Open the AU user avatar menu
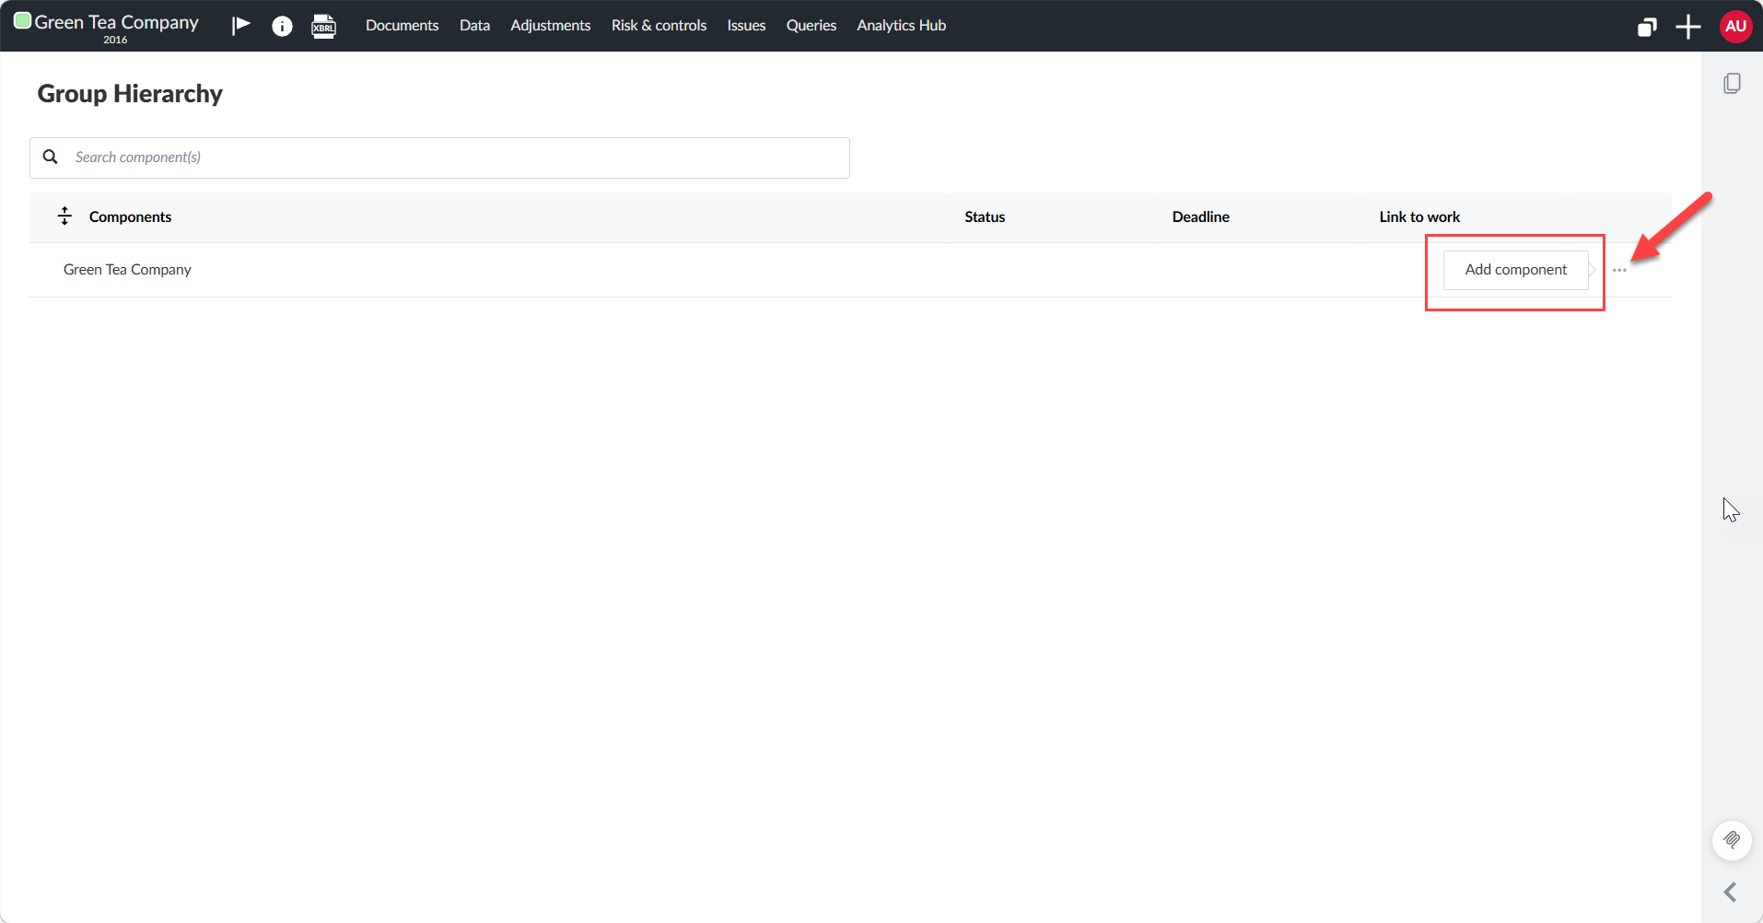The height and width of the screenshot is (923, 1763). [x=1735, y=26]
